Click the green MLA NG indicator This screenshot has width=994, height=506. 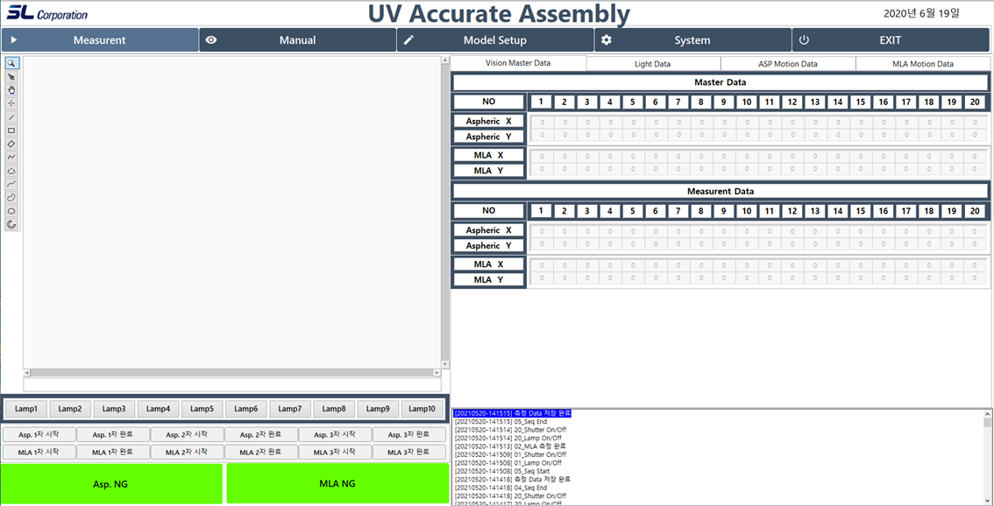[337, 483]
